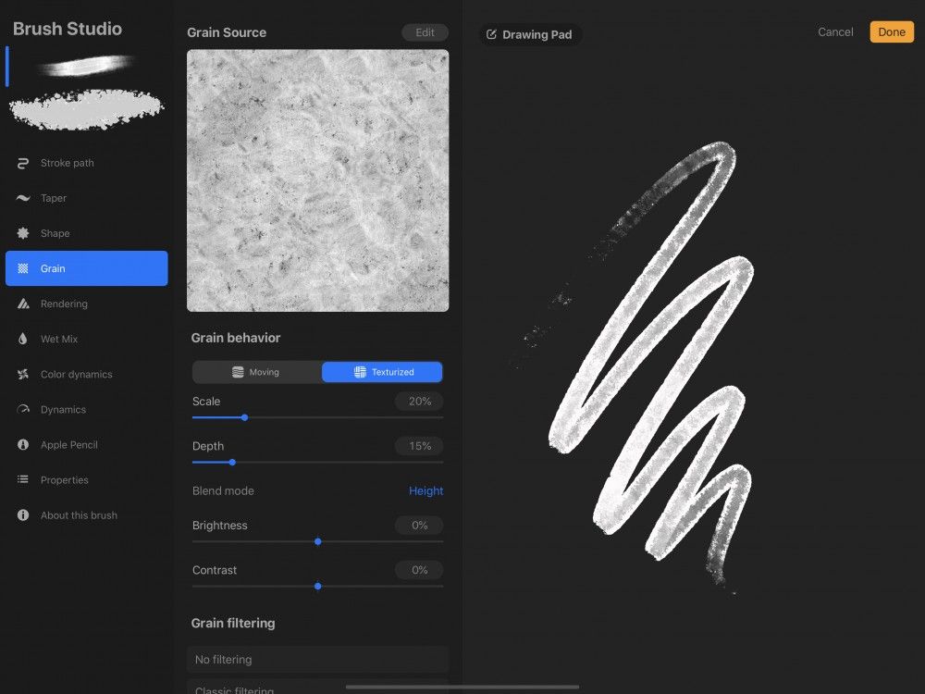Click the Scale percentage value field
This screenshot has height=694, width=925.
[419, 402]
